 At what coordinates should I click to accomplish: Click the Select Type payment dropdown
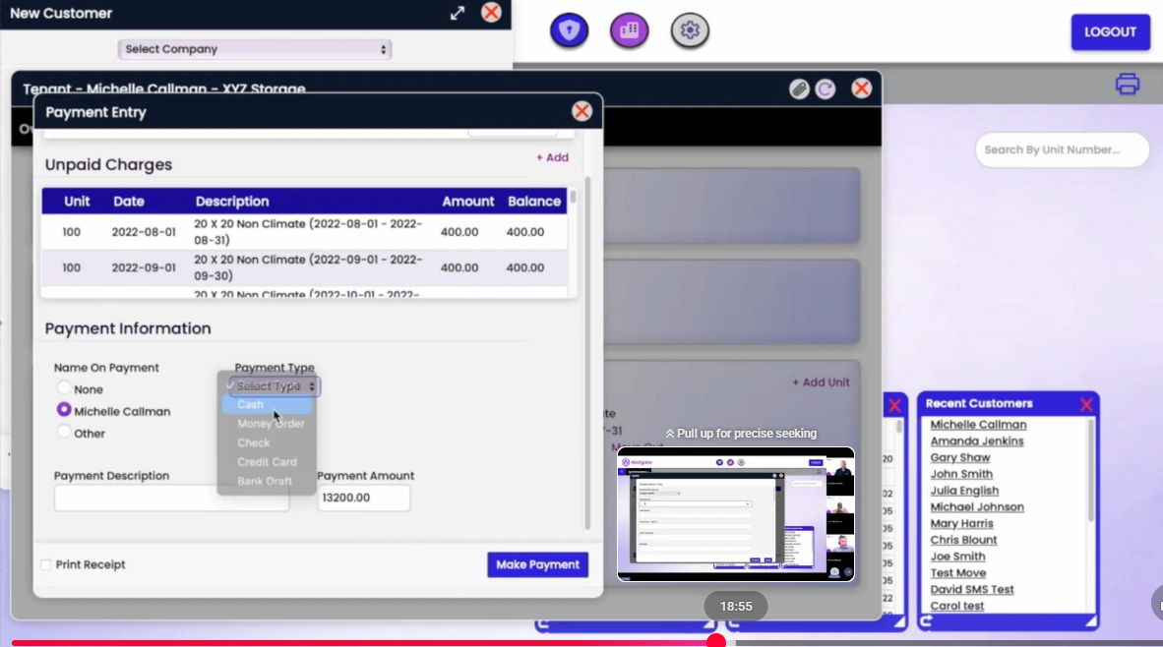pyautogui.click(x=274, y=386)
